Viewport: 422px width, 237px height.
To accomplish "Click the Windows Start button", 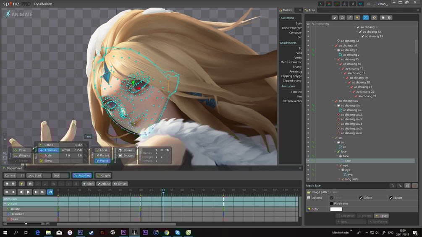I will [x=5, y=232].
